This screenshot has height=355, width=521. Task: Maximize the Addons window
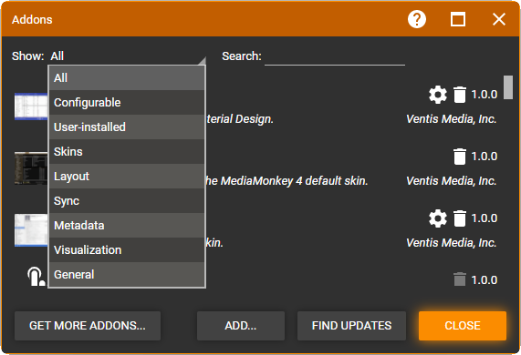click(458, 19)
